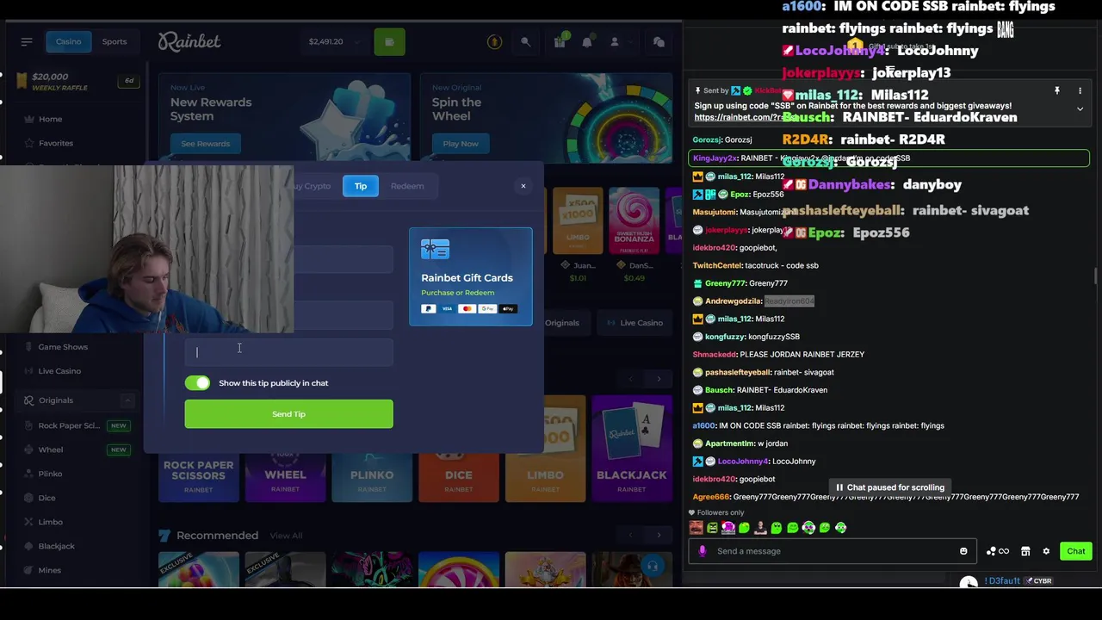Click the Rainbet Gift Cards gift icon
The height and width of the screenshot is (620, 1102).
coord(435,250)
